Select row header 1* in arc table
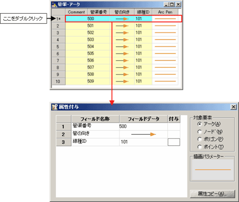The image size is (239, 202). [58, 19]
